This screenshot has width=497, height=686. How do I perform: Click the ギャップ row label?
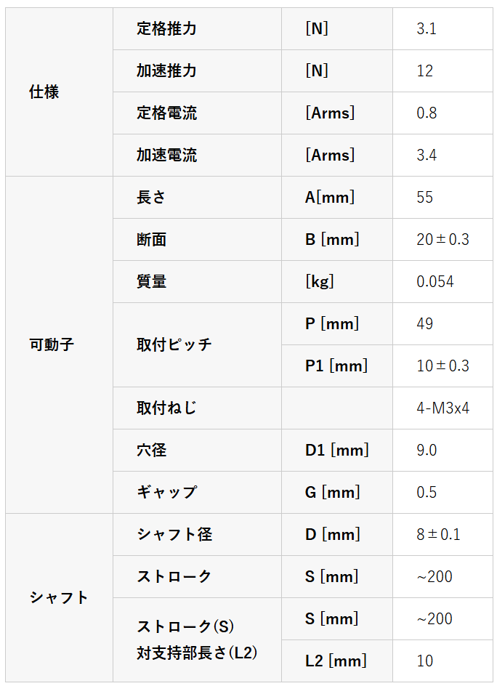(166, 493)
